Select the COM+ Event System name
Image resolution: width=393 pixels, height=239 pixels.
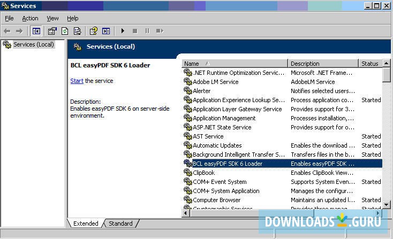coord(220,182)
